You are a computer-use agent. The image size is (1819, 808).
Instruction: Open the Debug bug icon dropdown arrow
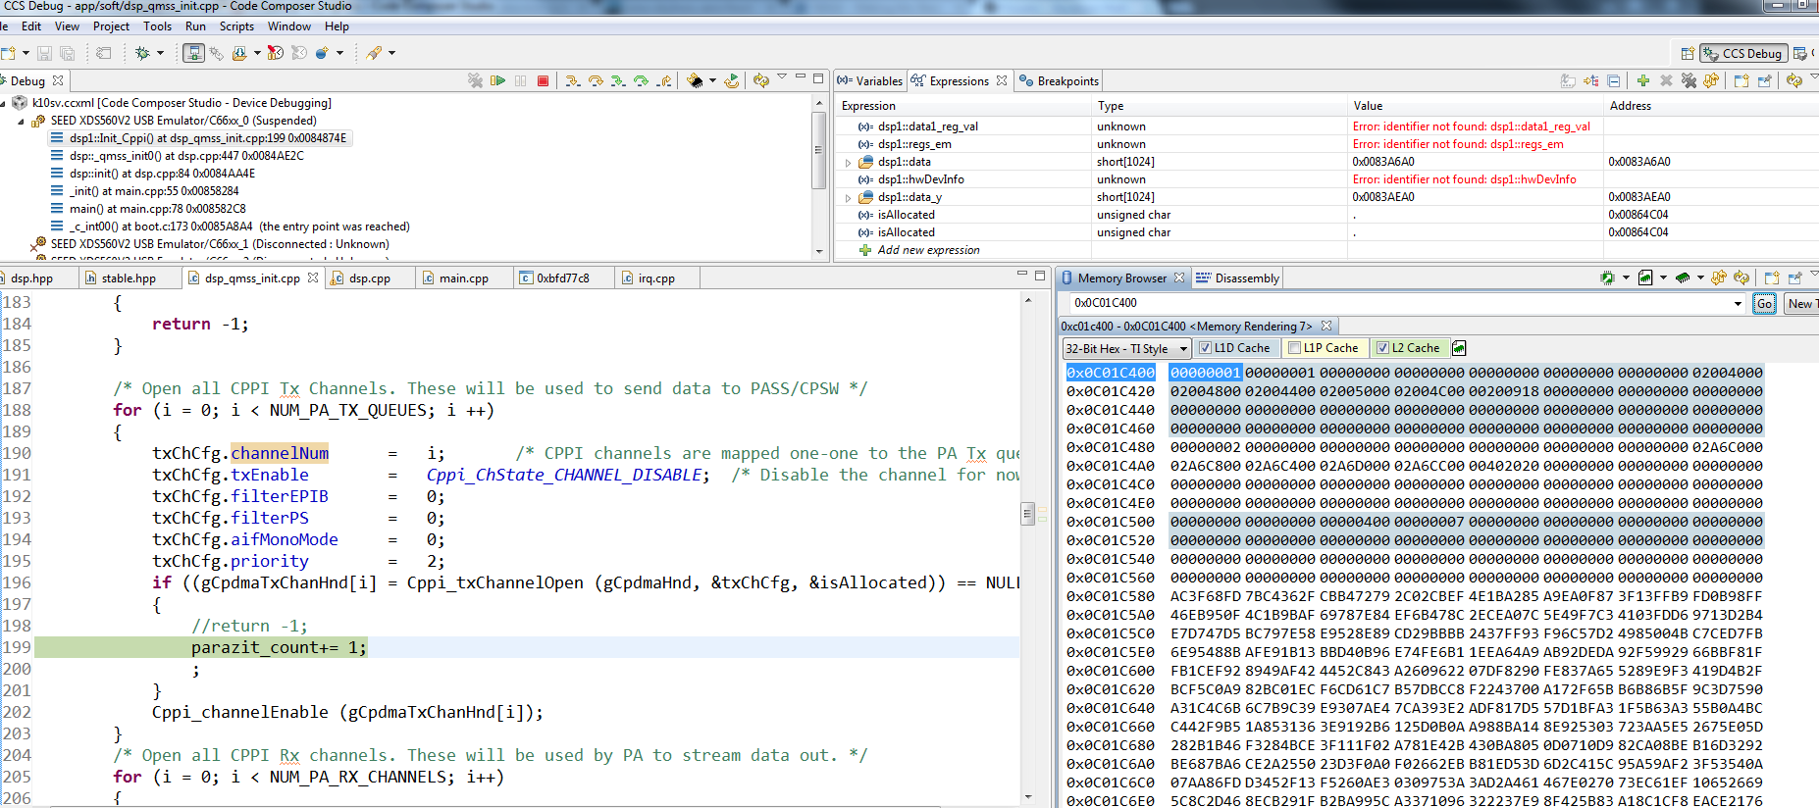pyautogui.click(x=160, y=53)
